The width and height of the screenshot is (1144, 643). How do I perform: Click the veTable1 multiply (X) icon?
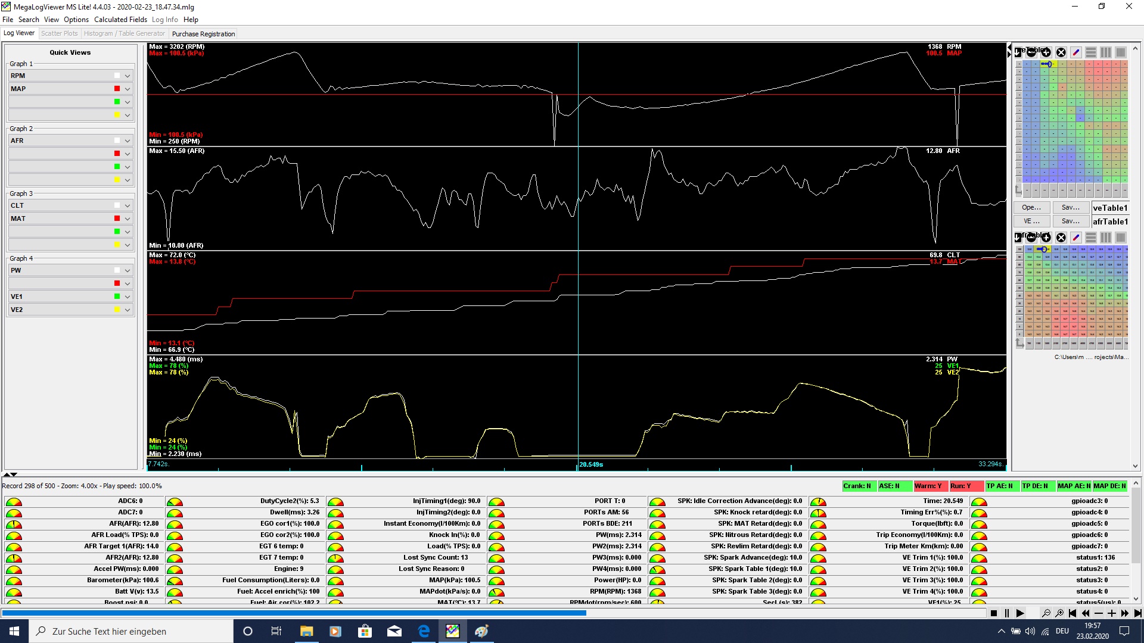click(1061, 52)
